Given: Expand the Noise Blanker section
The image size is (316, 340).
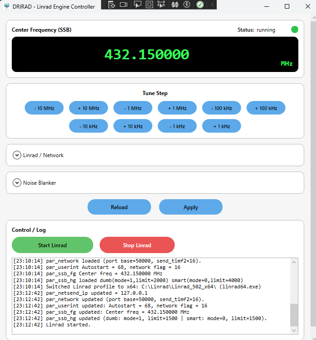Looking at the screenshot, I should point(17,183).
